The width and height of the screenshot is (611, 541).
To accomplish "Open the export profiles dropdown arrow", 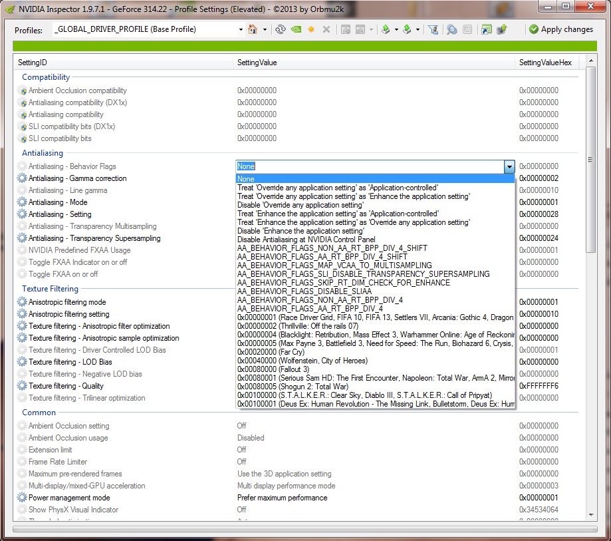I will [x=396, y=30].
